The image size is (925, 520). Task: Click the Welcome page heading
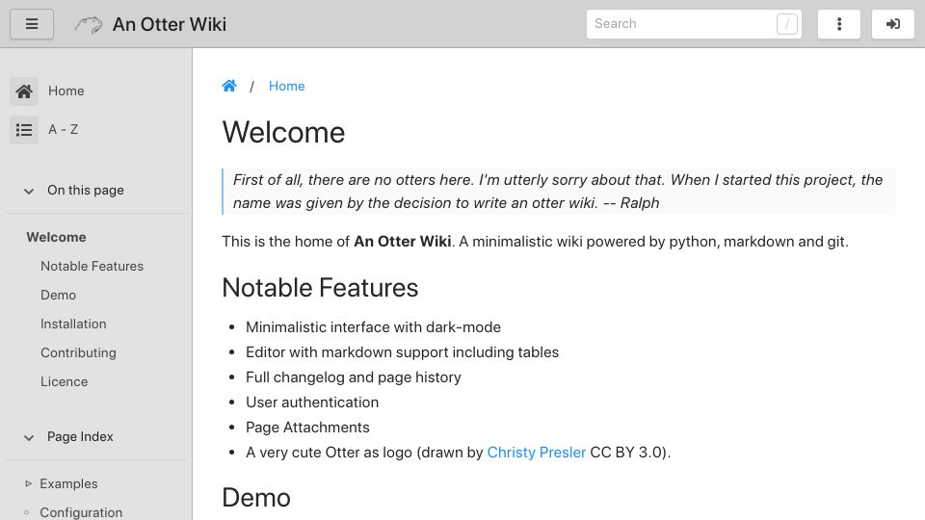pyautogui.click(x=283, y=132)
